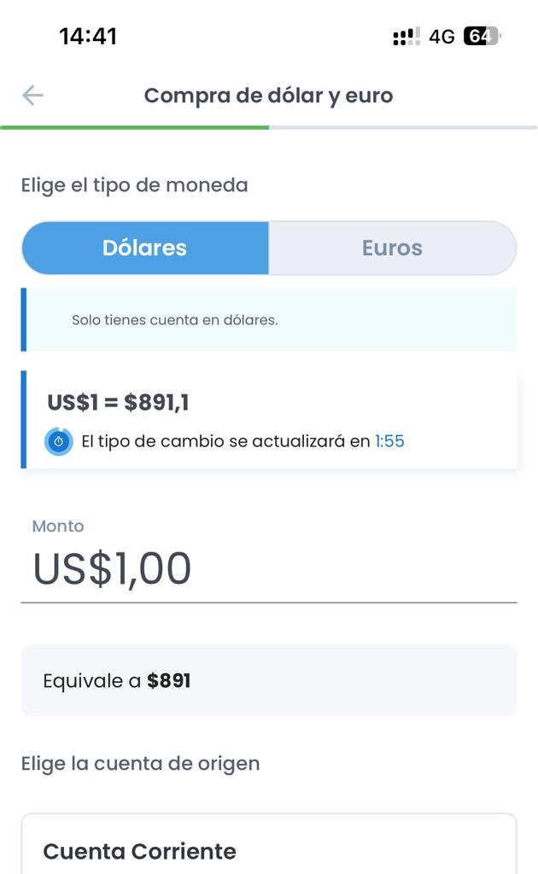The image size is (538, 874).
Task: Switch to the Euros currency option
Action: click(x=392, y=248)
